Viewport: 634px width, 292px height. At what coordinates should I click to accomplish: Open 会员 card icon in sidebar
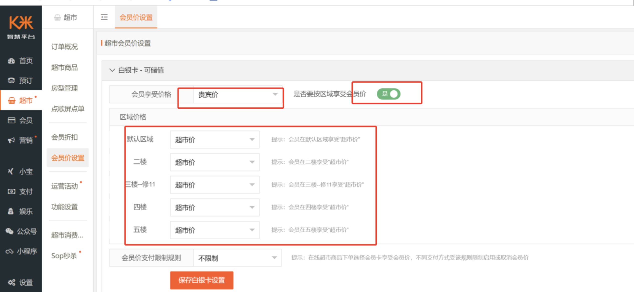coord(11,120)
